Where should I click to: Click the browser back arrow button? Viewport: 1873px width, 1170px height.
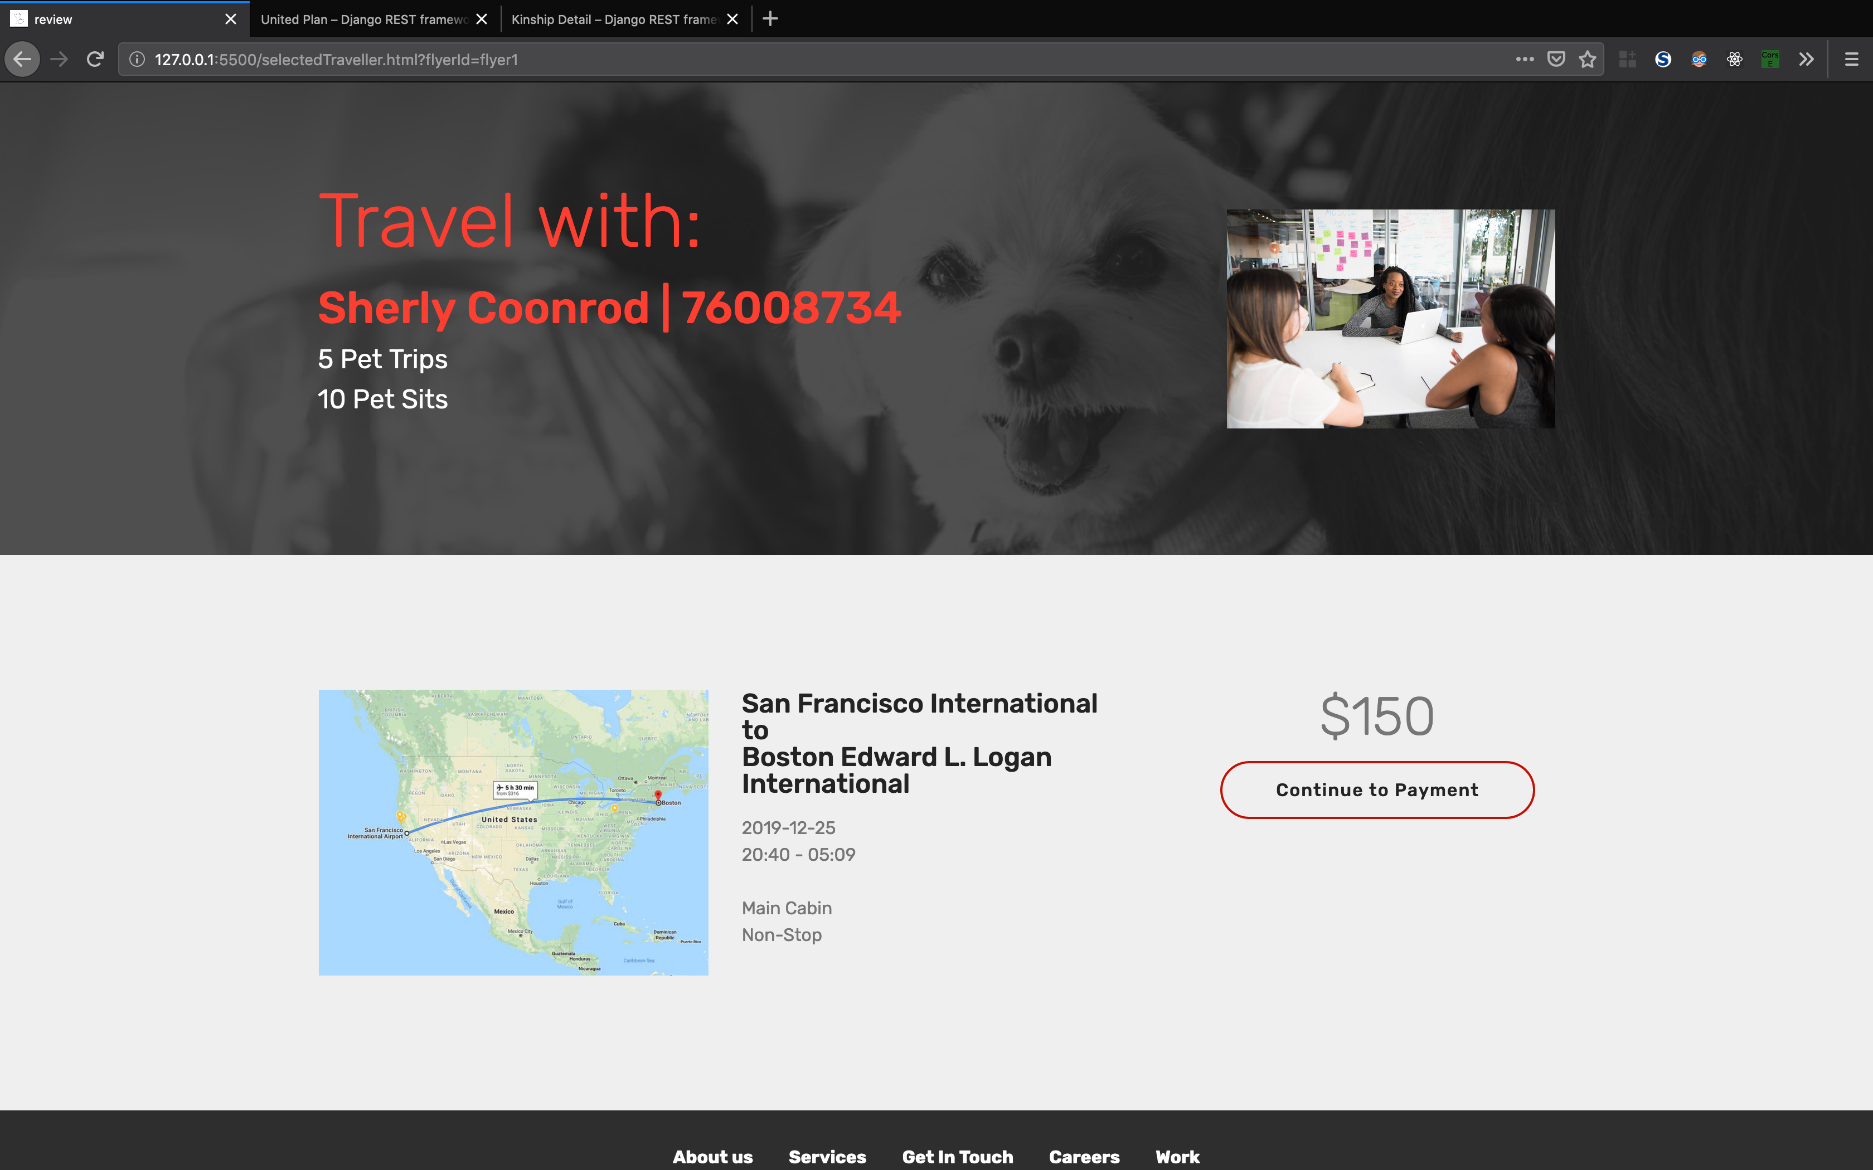pyautogui.click(x=22, y=60)
